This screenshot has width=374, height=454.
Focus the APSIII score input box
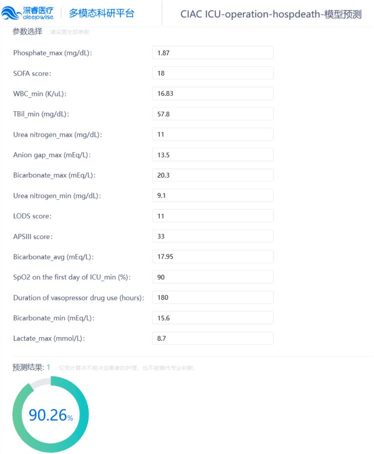click(x=213, y=236)
